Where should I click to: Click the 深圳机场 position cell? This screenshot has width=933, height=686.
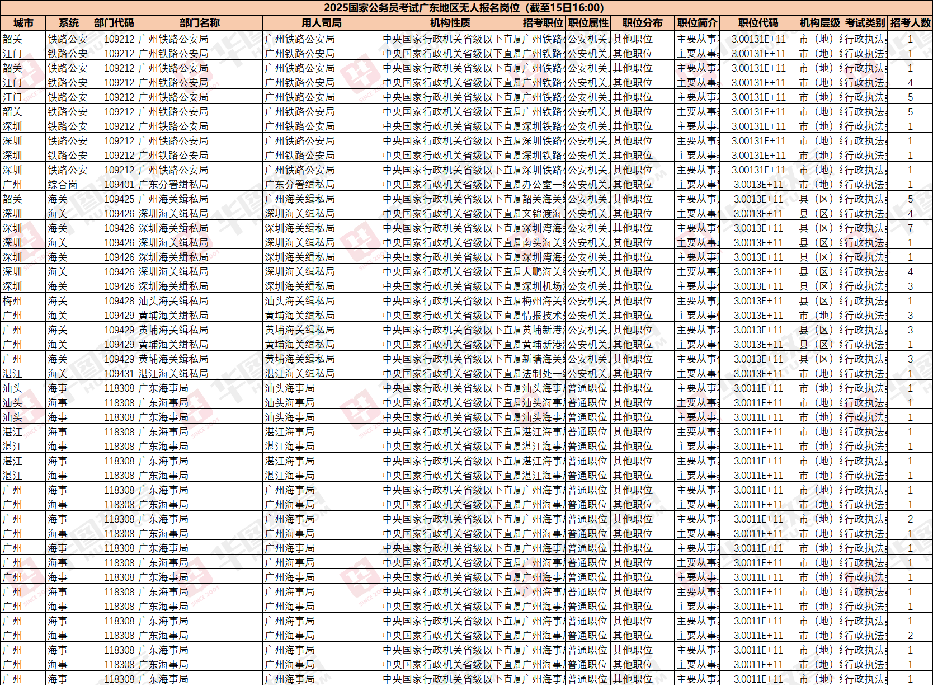[x=543, y=286]
